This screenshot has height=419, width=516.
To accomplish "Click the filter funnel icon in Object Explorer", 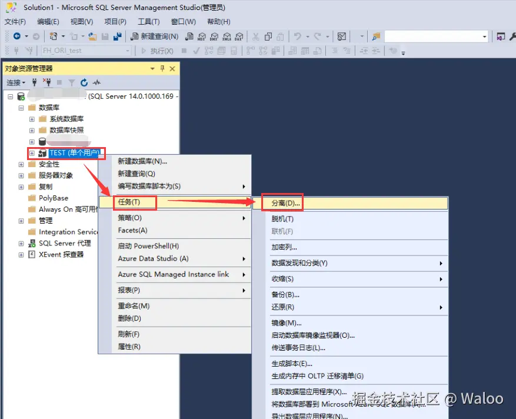I will click(x=72, y=82).
